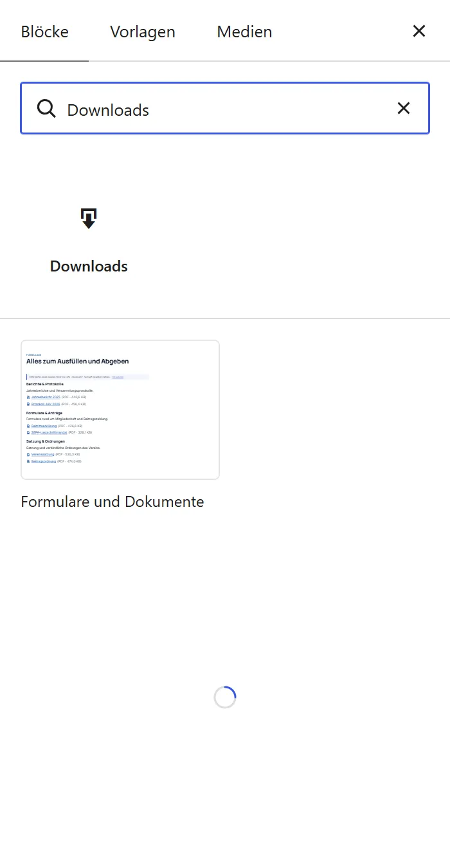The width and height of the screenshot is (450, 862).
Task: Select the Downloads block label
Action: [x=89, y=266]
